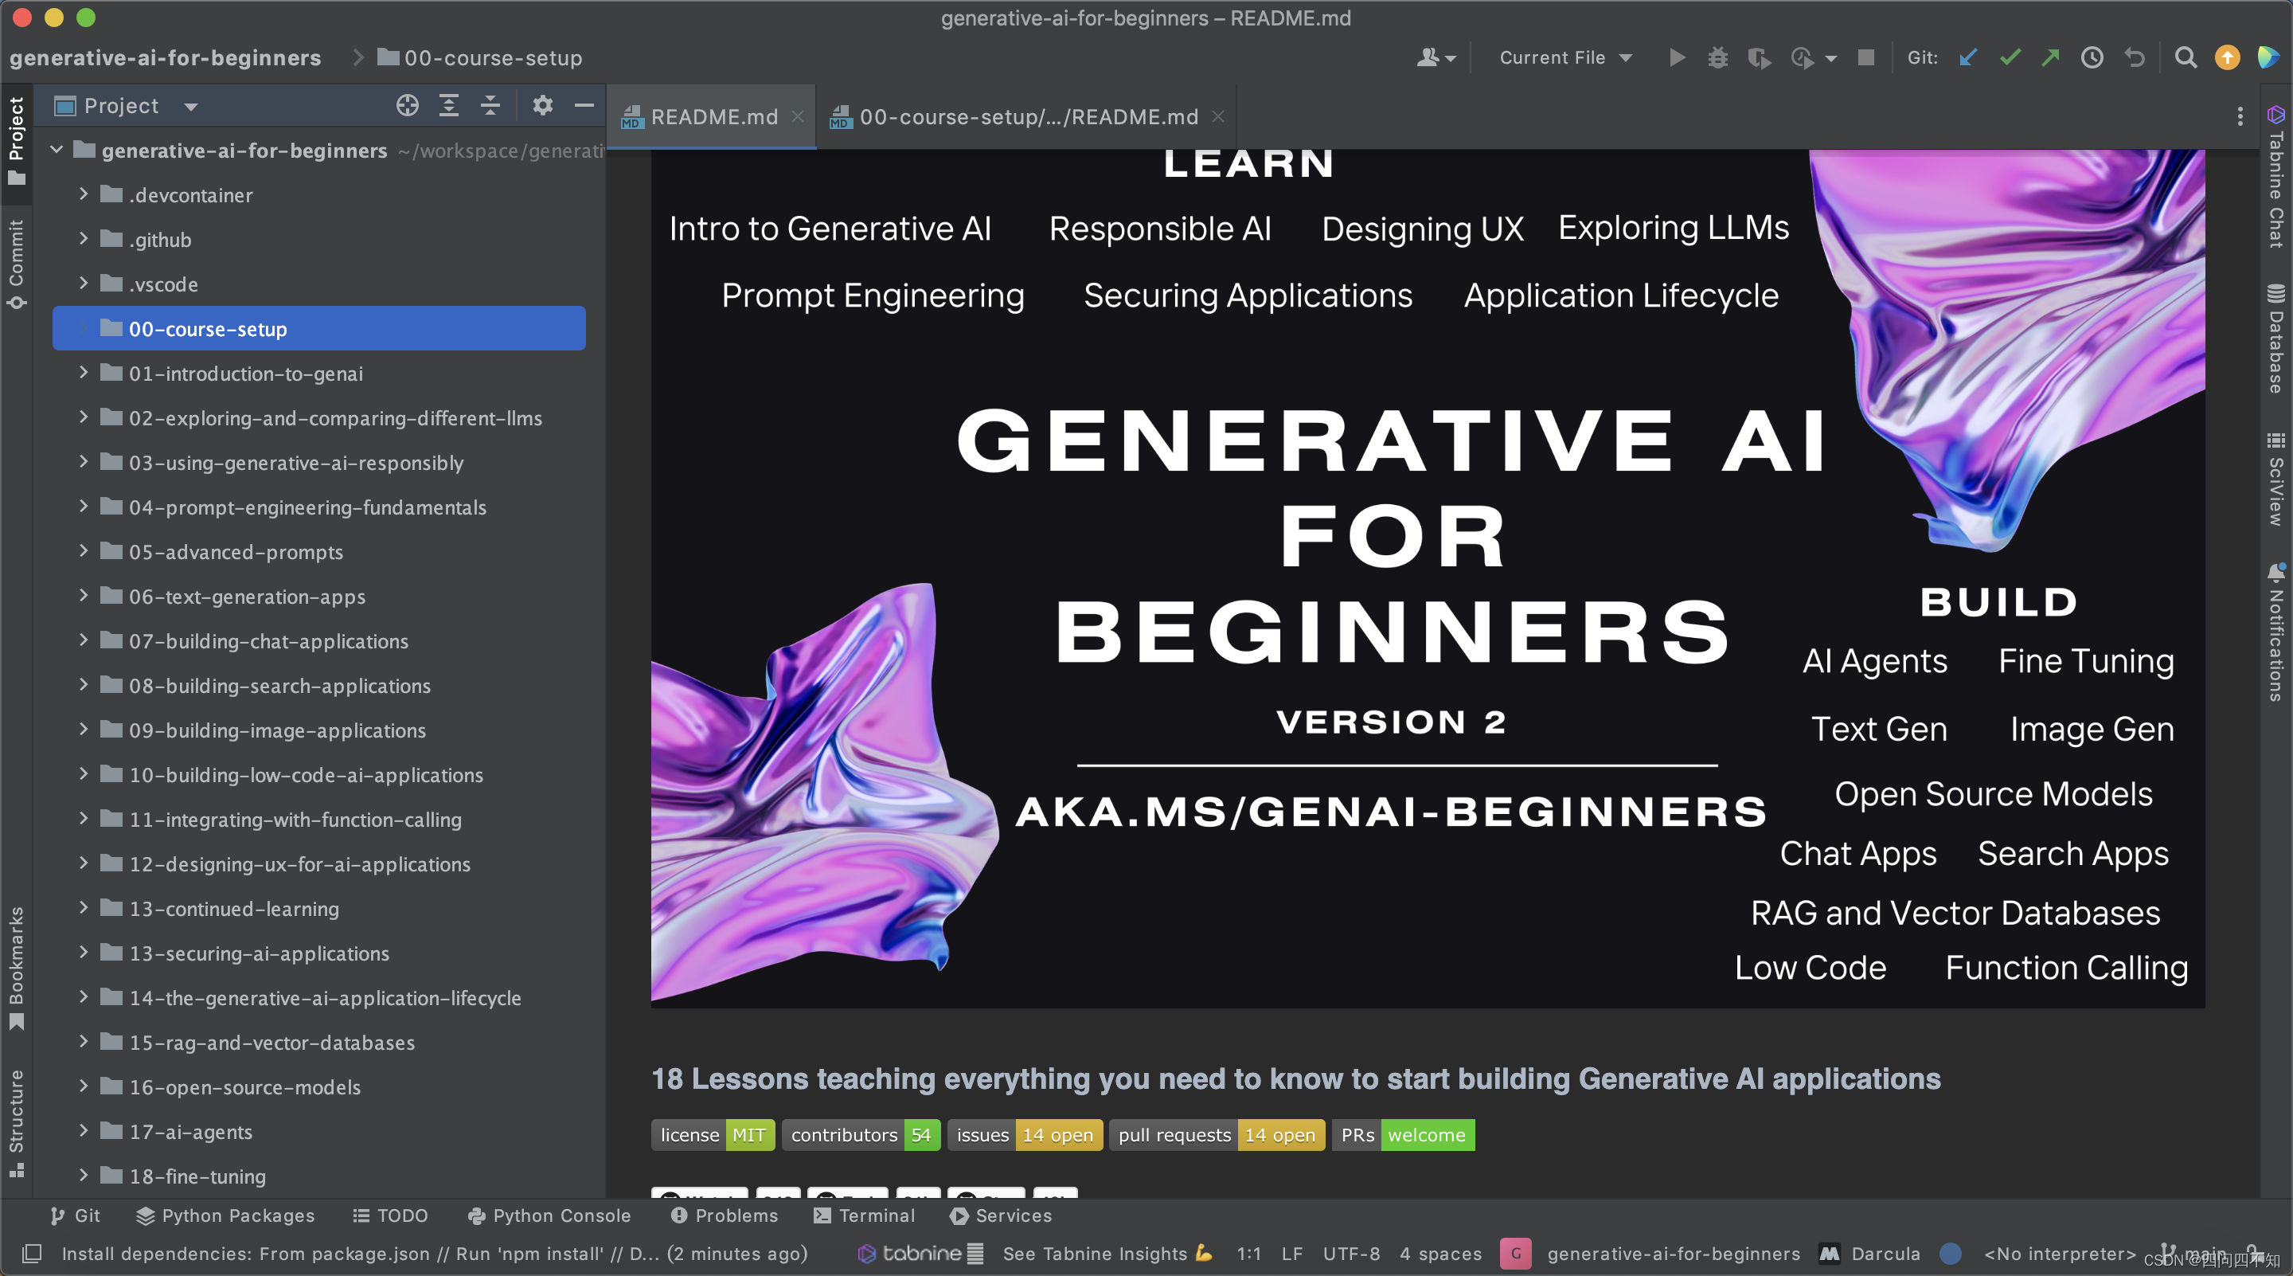Image resolution: width=2293 pixels, height=1276 pixels.
Task: Commit changes with the green checkmark icon
Action: click(2010, 58)
